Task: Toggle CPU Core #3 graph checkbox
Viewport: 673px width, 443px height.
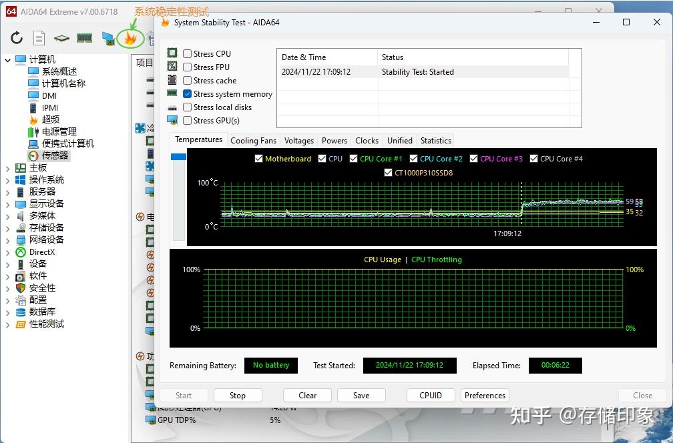Action: 473,159
